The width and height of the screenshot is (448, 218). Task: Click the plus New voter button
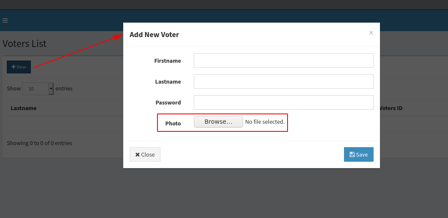[x=19, y=67]
